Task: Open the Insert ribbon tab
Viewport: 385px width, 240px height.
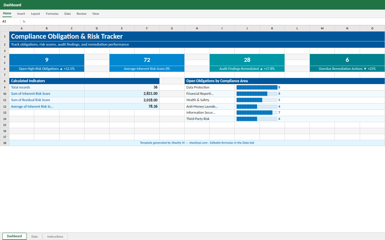Action: point(21,14)
